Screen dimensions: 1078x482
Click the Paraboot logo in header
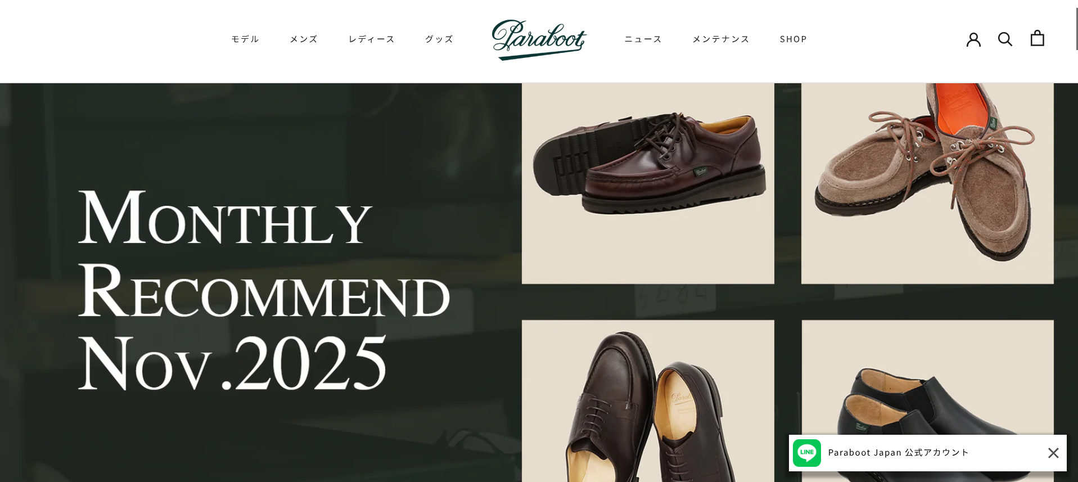[539, 39]
